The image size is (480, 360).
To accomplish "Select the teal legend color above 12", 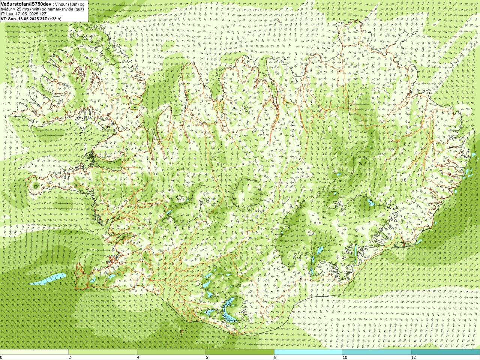I will tap(445, 352).
